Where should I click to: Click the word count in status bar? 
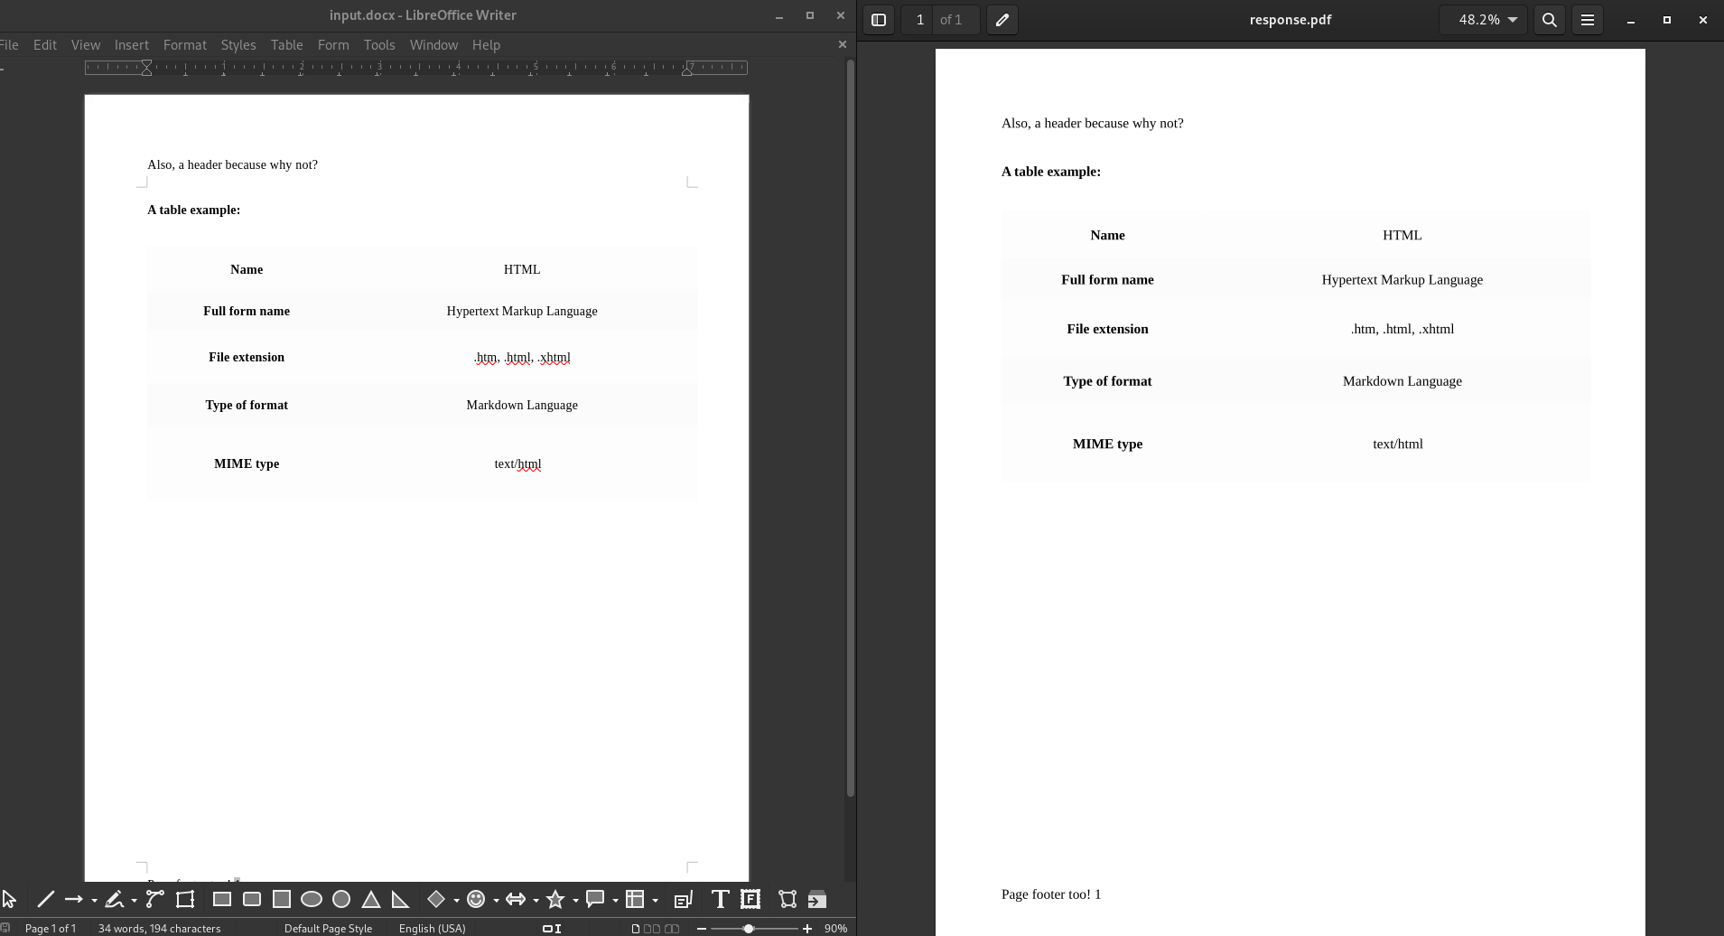[159, 928]
